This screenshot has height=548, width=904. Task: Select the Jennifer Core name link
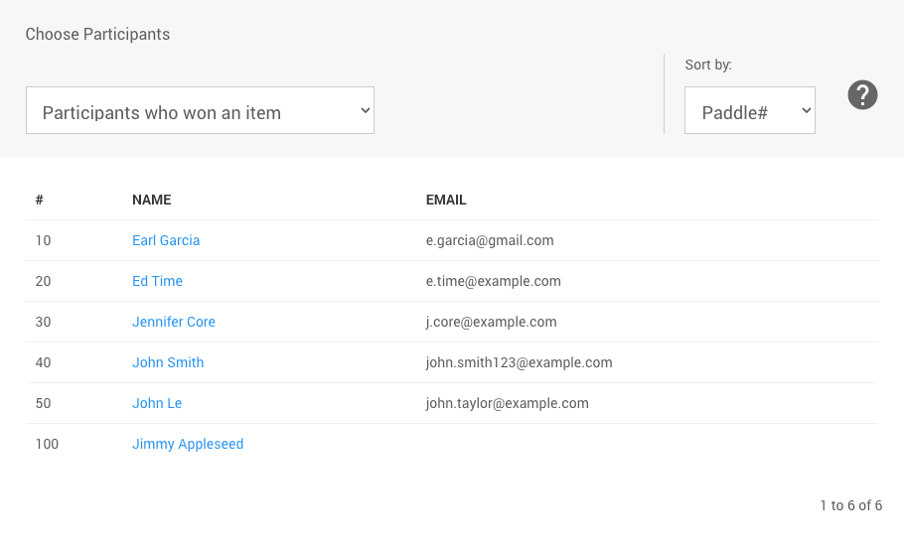click(x=174, y=322)
